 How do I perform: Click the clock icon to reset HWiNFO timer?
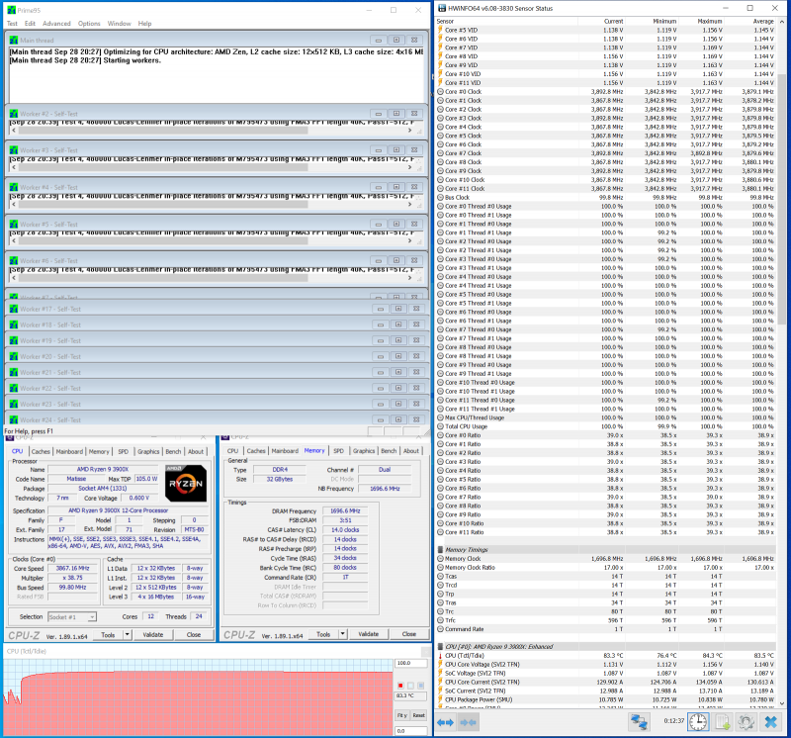[x=698, y=722]
